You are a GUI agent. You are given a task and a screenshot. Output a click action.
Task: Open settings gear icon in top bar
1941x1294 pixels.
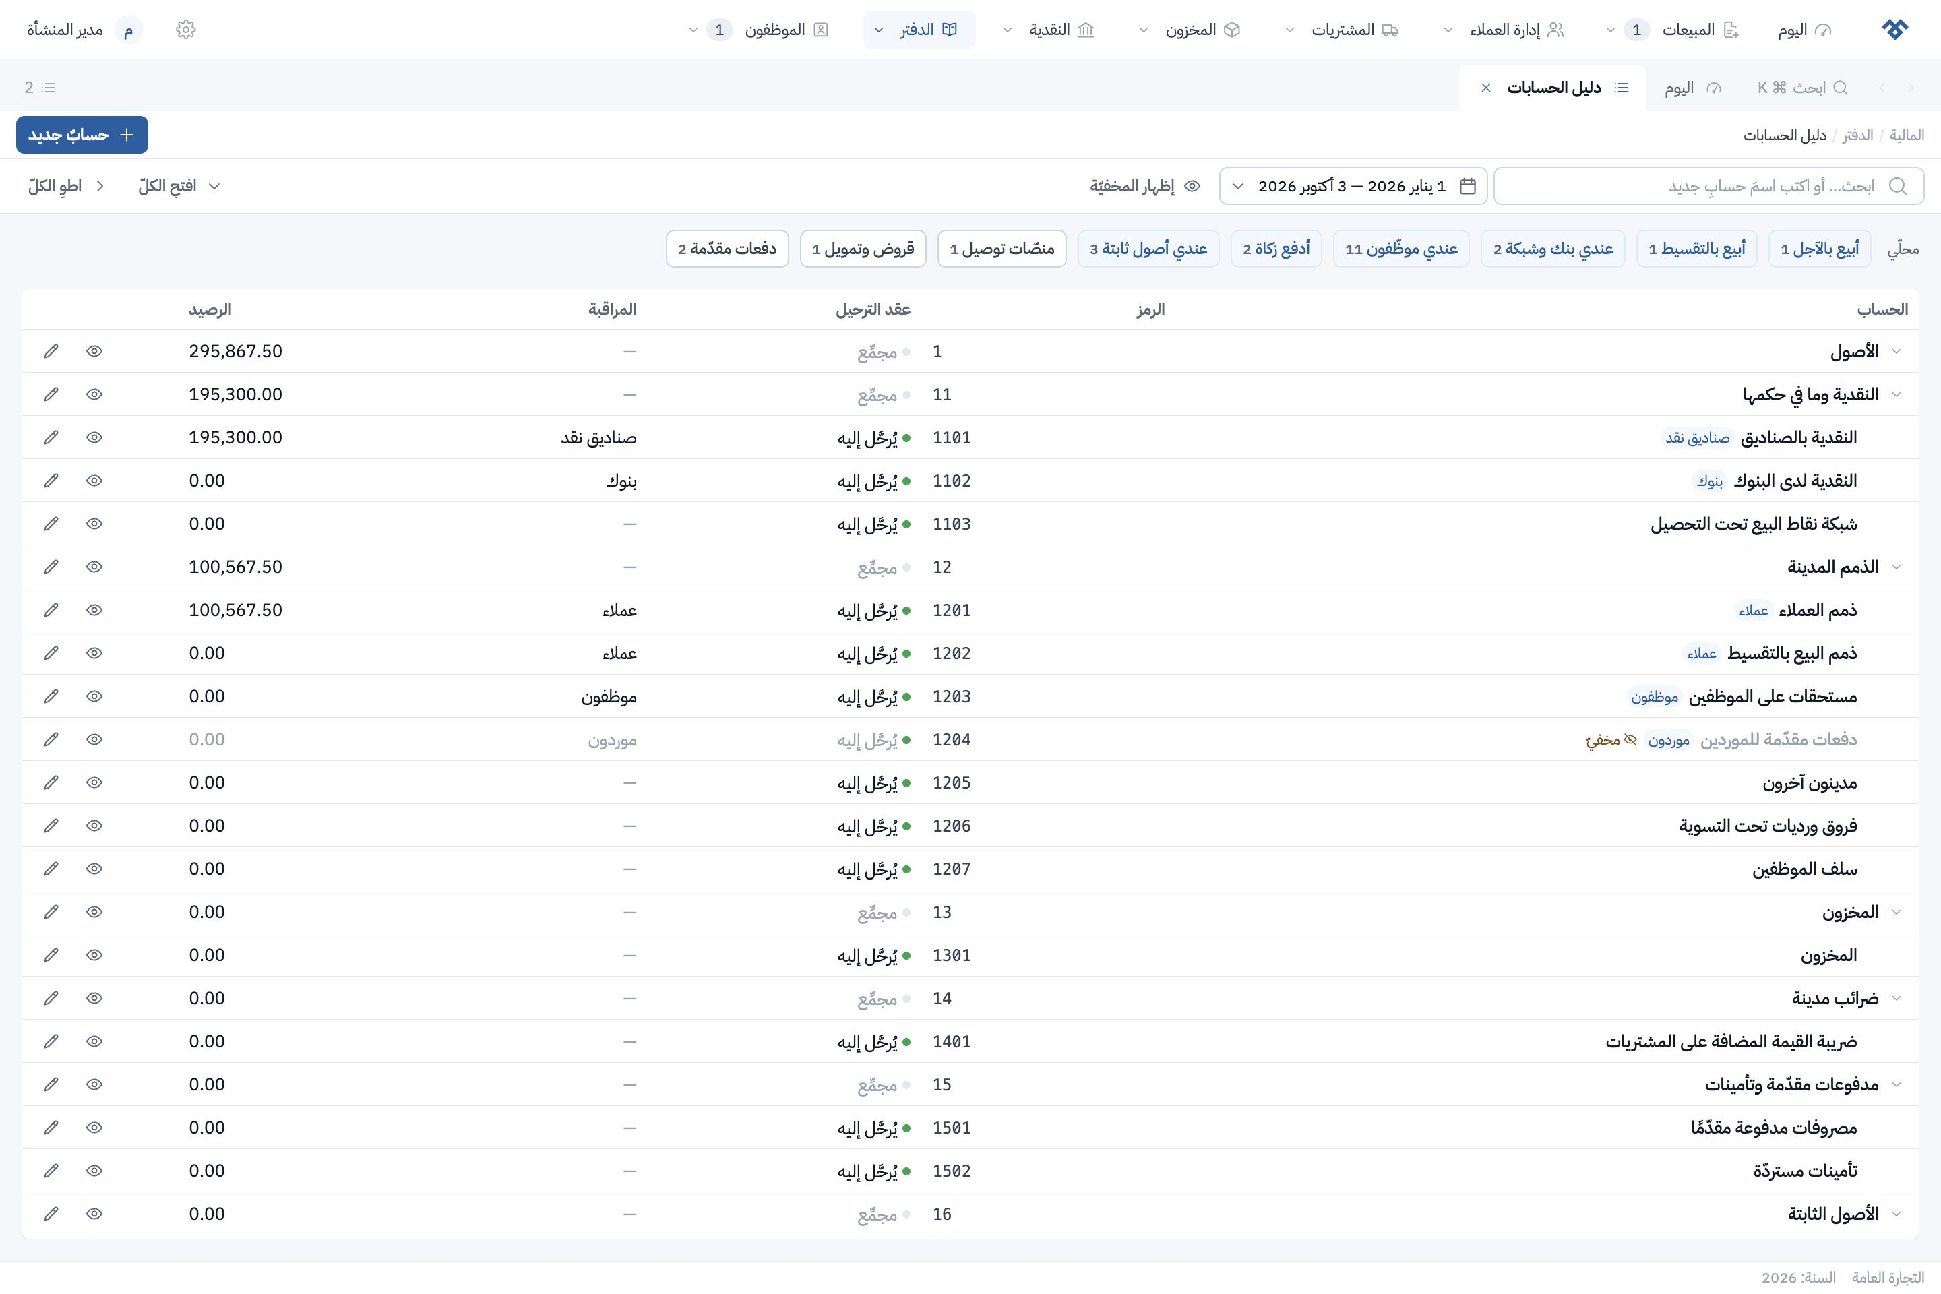click(x=186, y=30)
